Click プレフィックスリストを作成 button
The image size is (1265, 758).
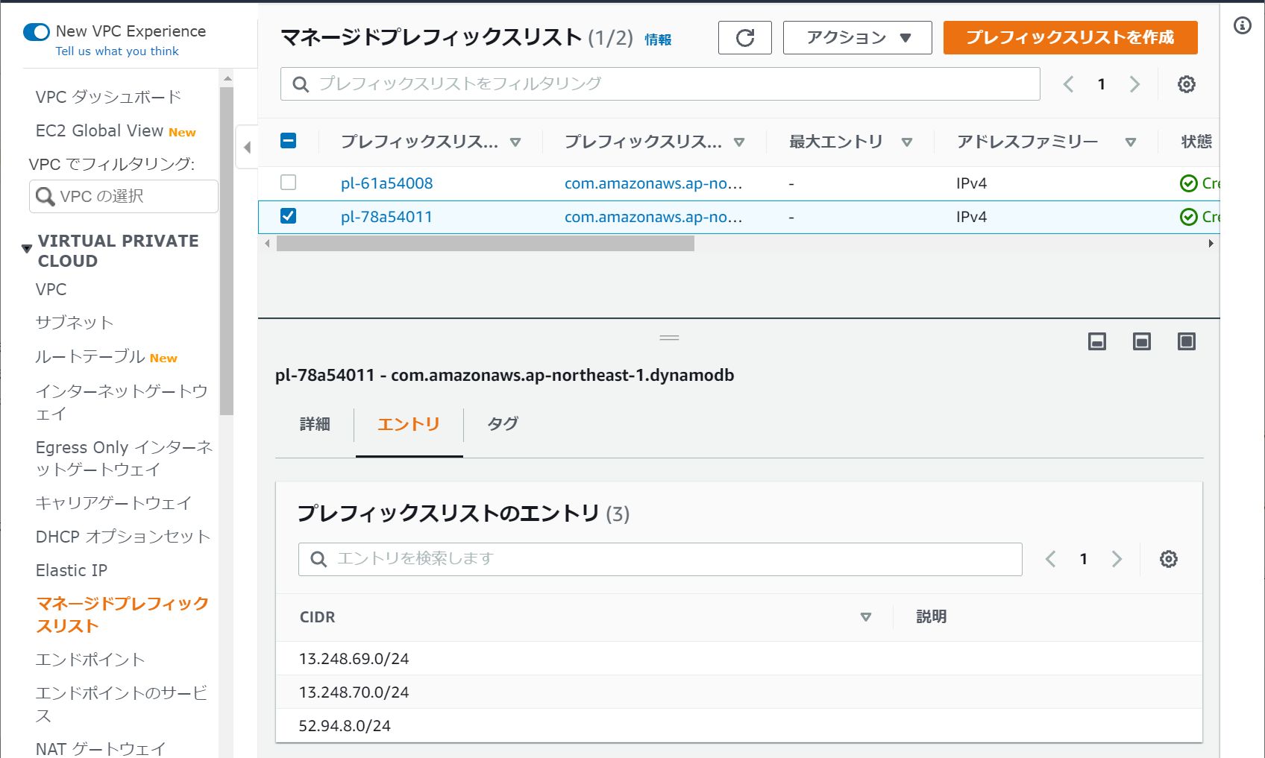1070,37
